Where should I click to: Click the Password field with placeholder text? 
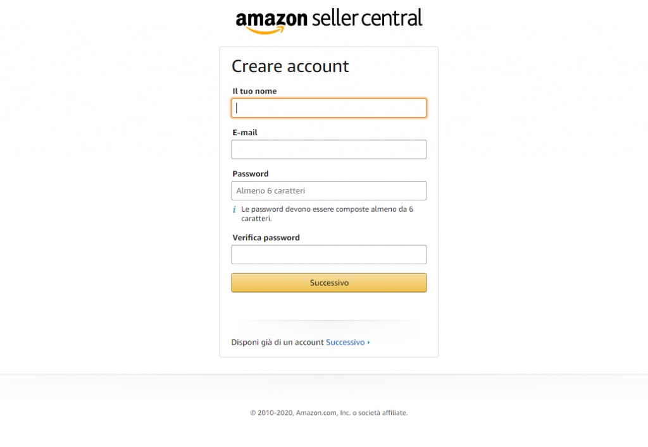(328, 191)
